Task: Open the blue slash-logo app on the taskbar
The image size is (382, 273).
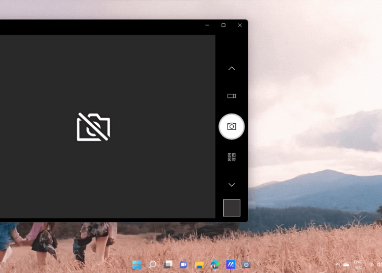Action: 230,264
